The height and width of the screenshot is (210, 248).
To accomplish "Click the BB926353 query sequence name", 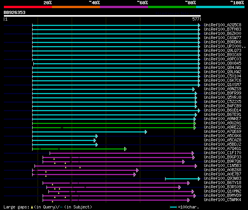I will (15, 12).
